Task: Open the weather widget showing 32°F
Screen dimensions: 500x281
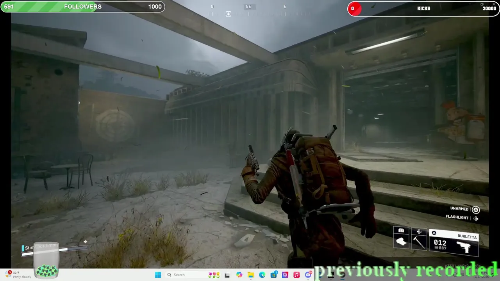Action: [19, 275]
